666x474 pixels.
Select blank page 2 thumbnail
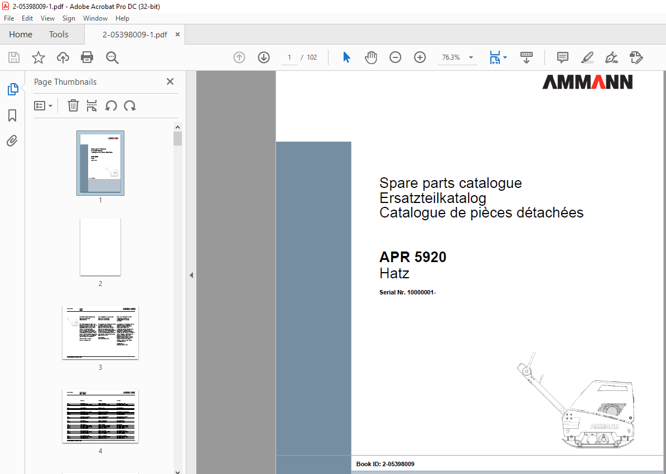tap(100, 247)
